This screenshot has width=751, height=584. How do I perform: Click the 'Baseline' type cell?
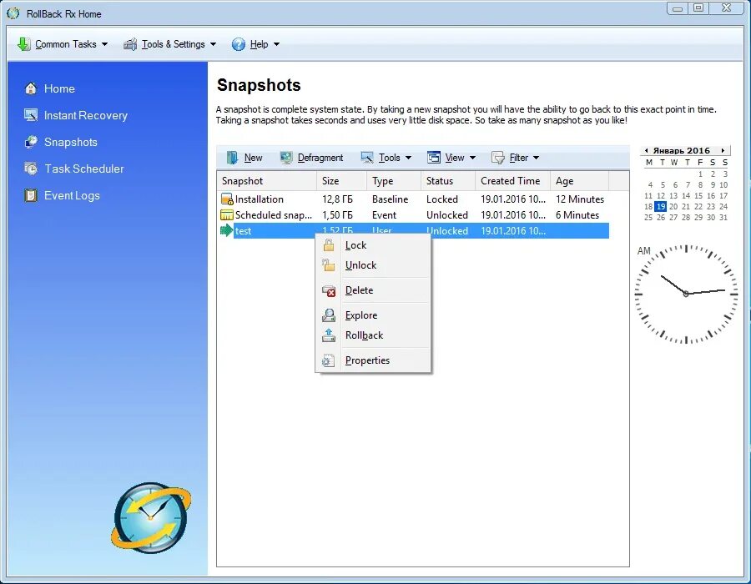[391, 199]
